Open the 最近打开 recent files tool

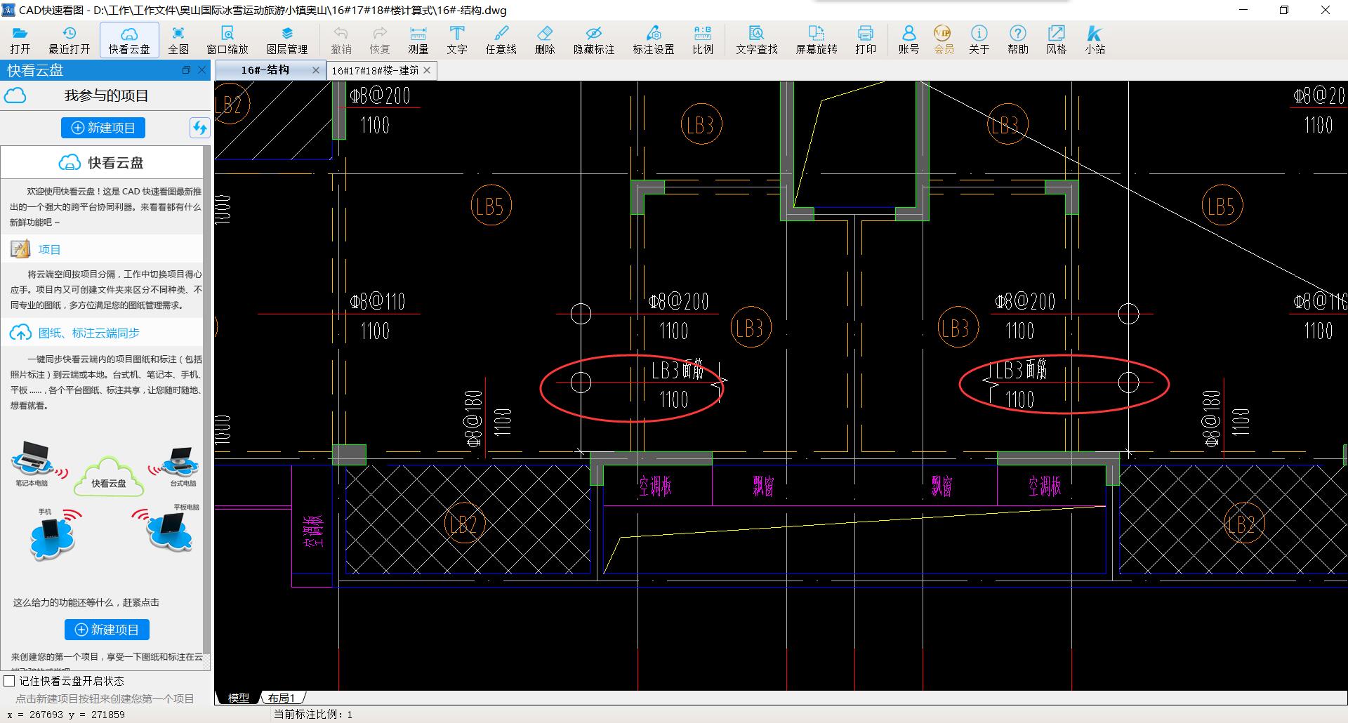click(69, 40)
